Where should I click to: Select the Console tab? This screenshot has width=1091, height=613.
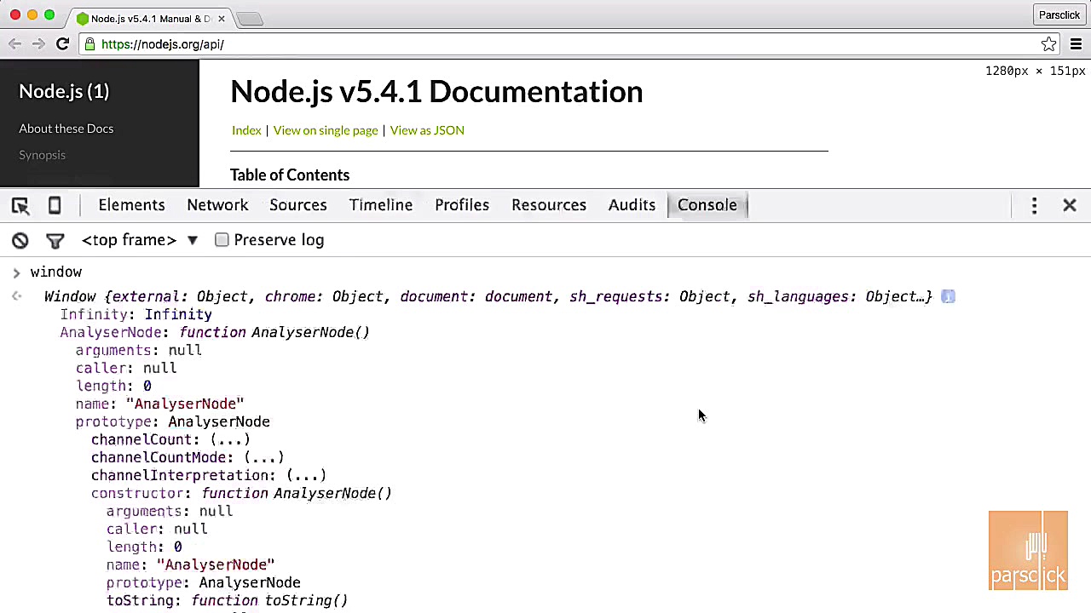tap(707, 205)
